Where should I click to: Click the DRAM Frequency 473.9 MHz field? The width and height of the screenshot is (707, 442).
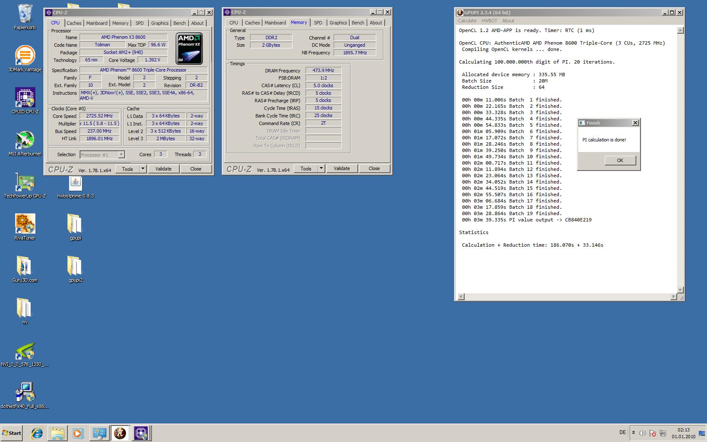[323, 70]
